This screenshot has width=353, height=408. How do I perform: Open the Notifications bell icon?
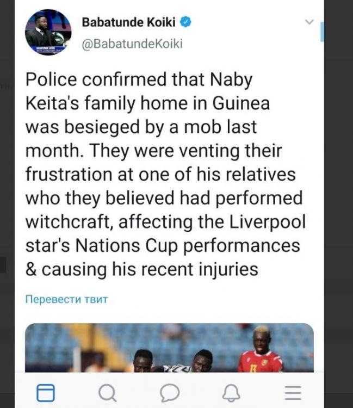pyautogui.click(x=232, y=392)
